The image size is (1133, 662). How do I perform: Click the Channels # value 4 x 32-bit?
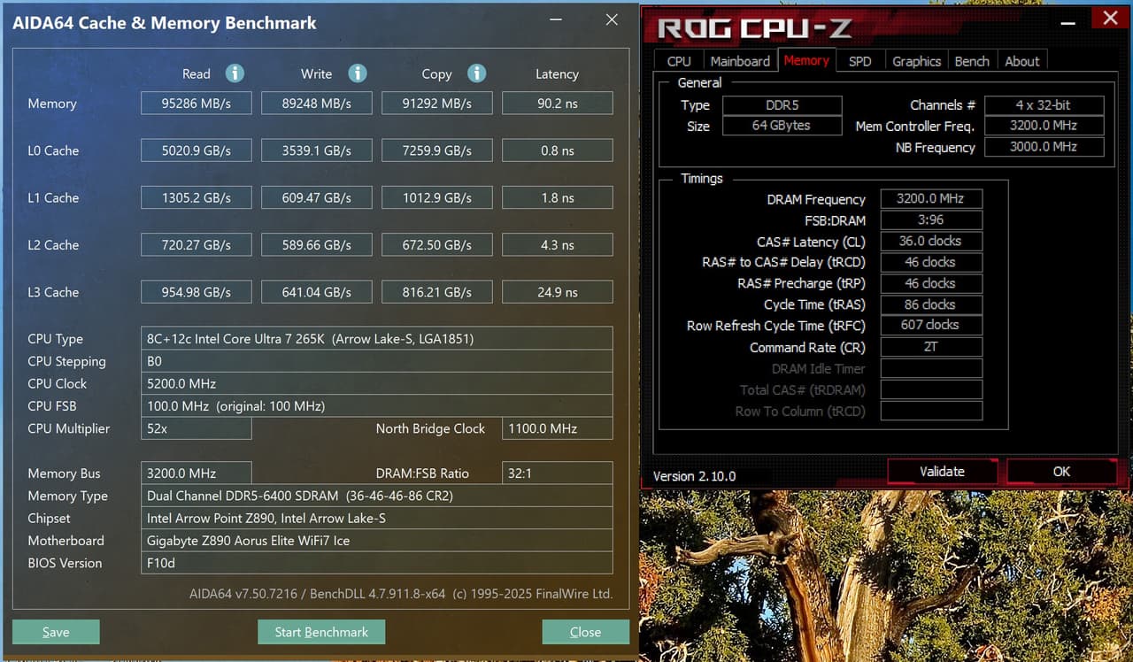pyautogui.click(x=1044, y=105)
